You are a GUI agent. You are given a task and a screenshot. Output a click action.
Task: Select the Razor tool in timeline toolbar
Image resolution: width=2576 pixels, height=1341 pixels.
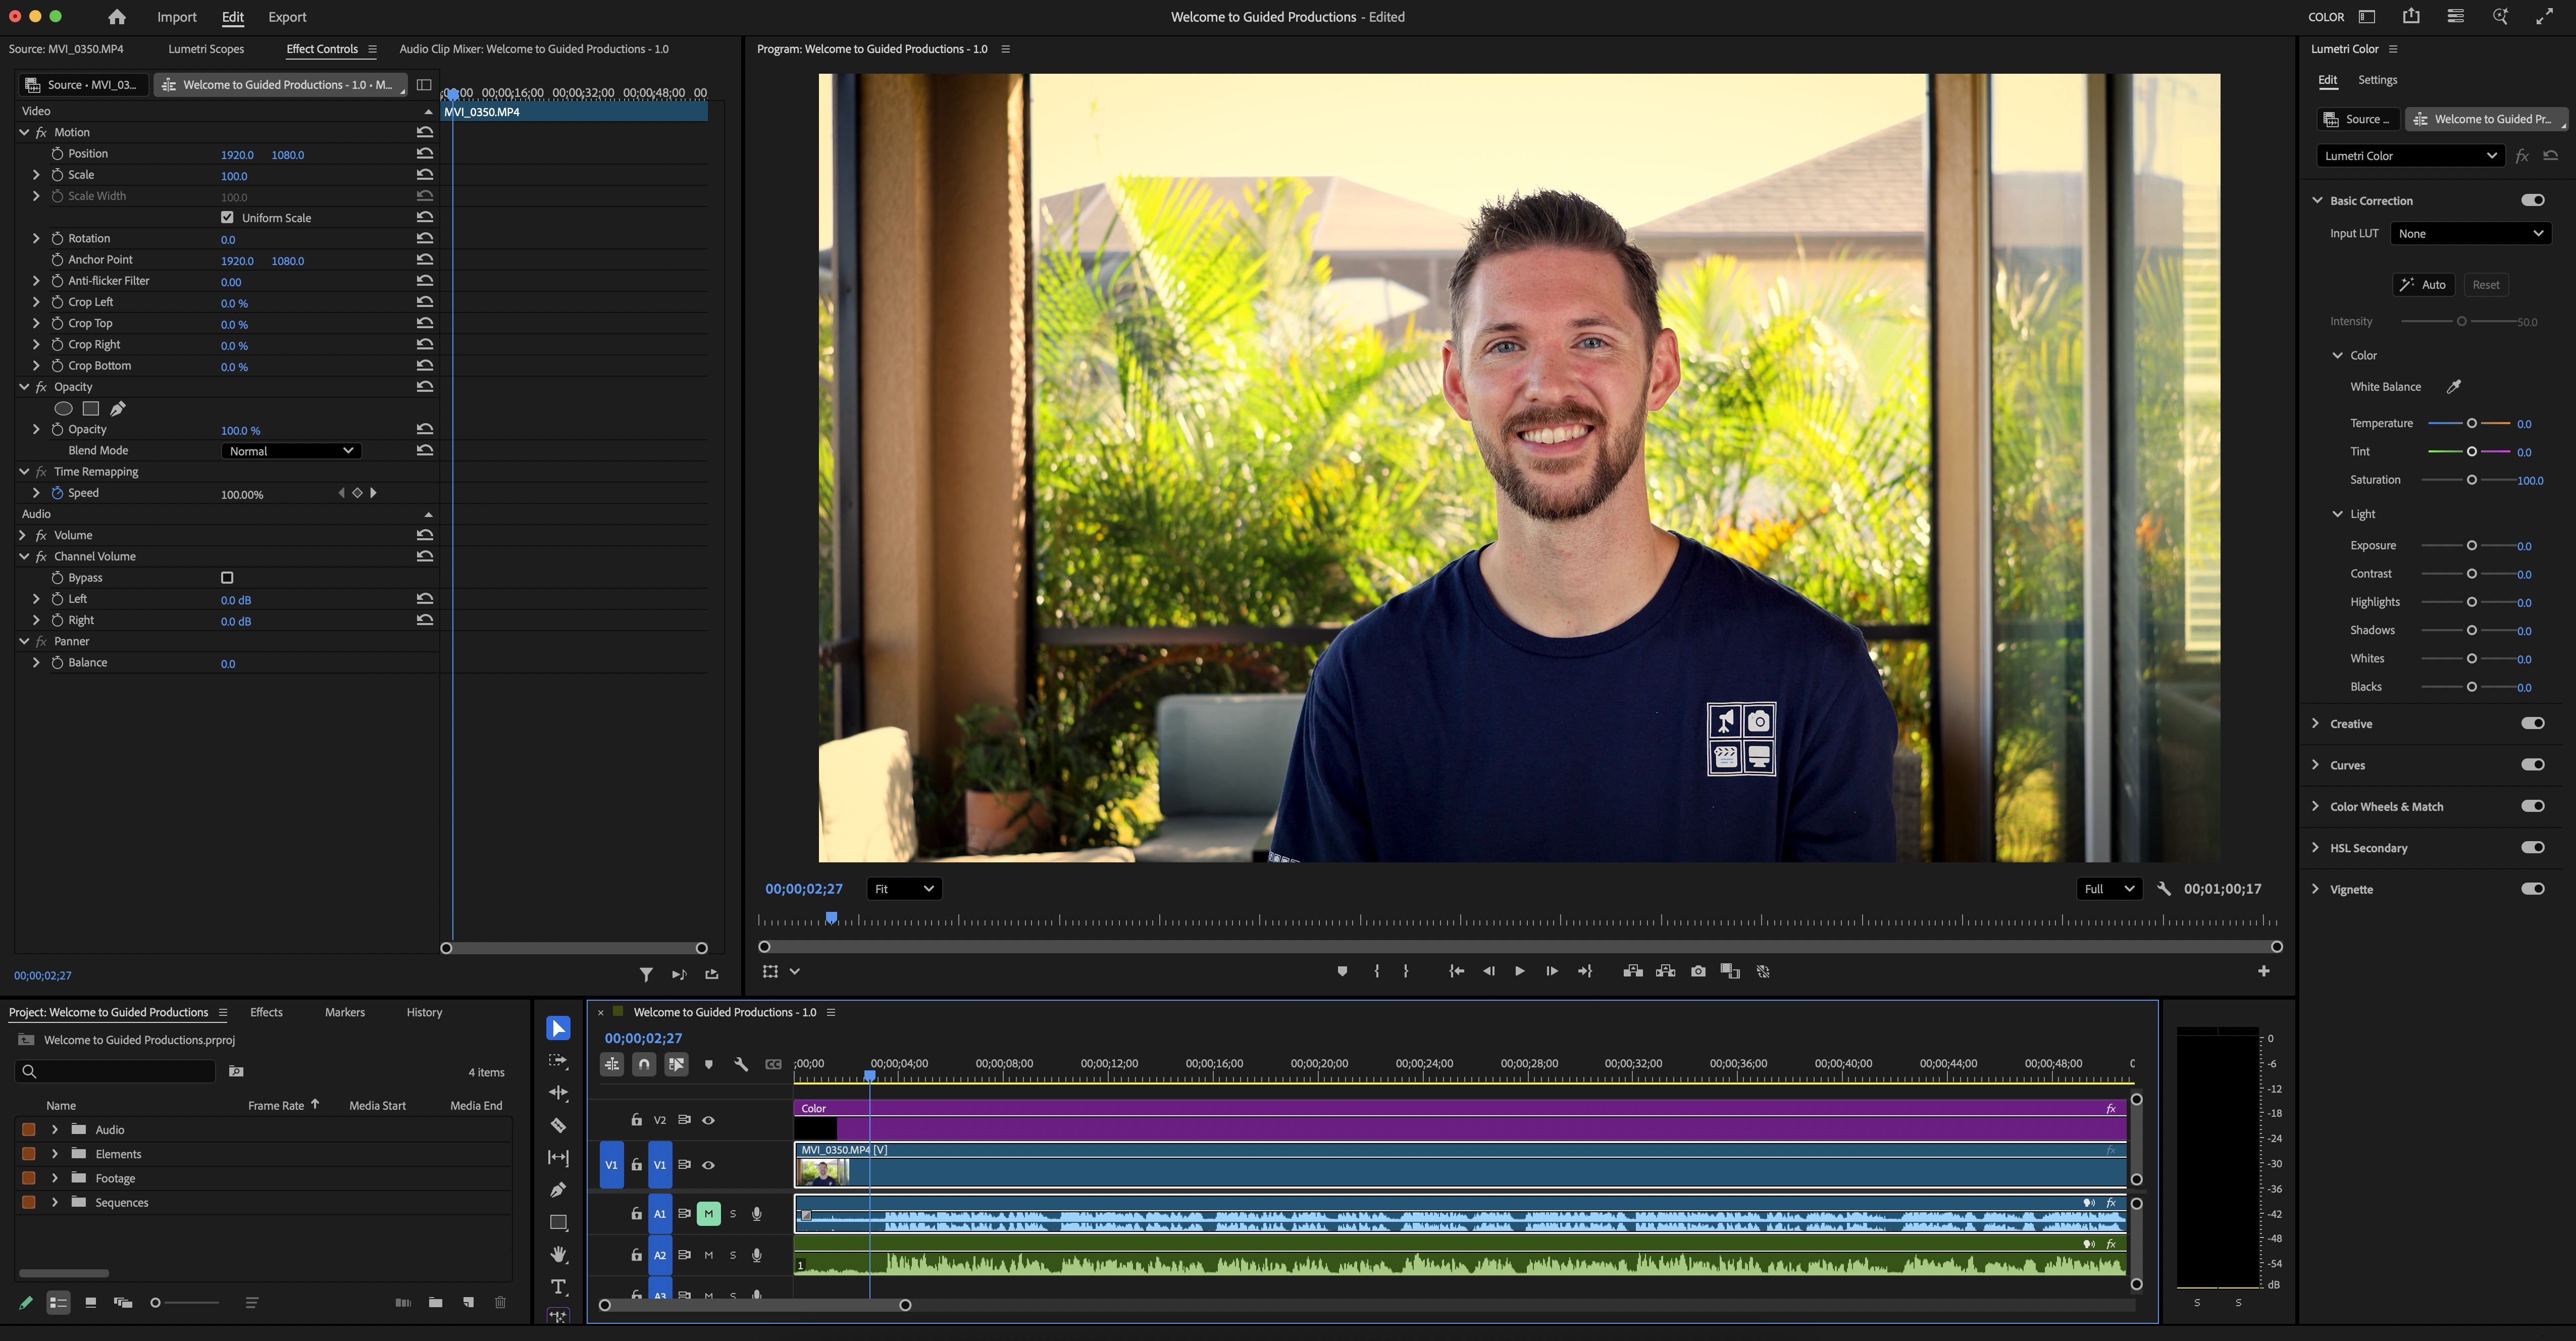point(558,1125)
